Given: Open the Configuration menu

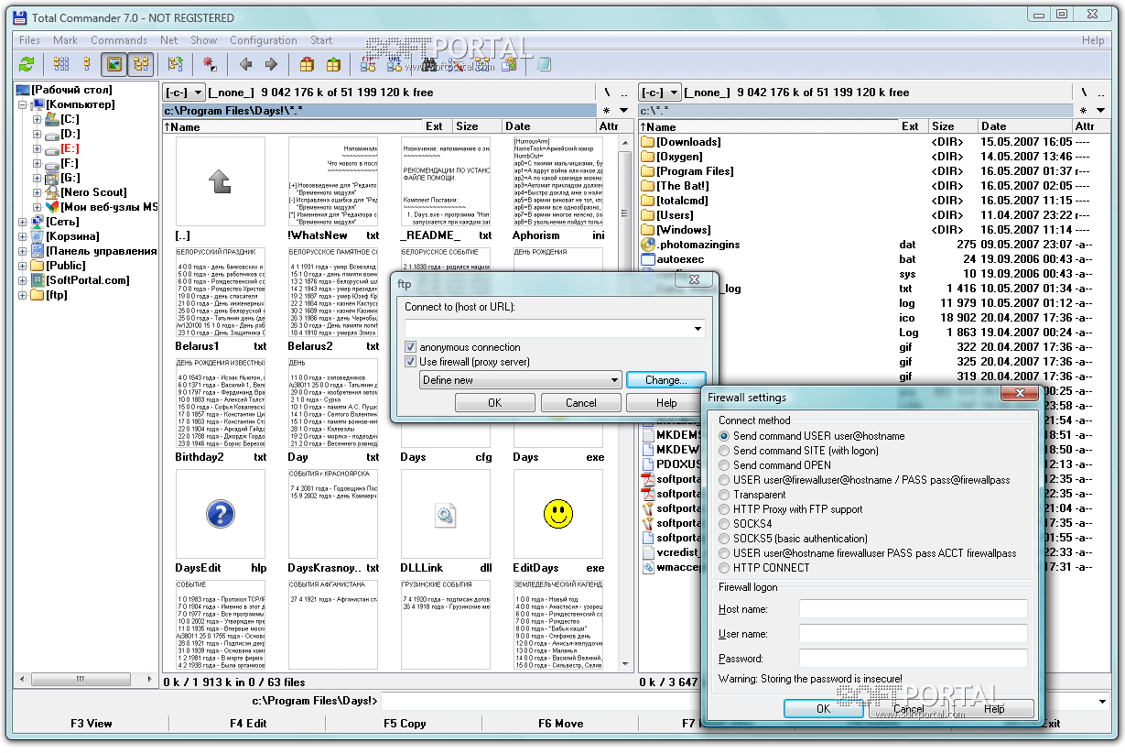Looking at the screenshot, I should click(x=263, y=40).
